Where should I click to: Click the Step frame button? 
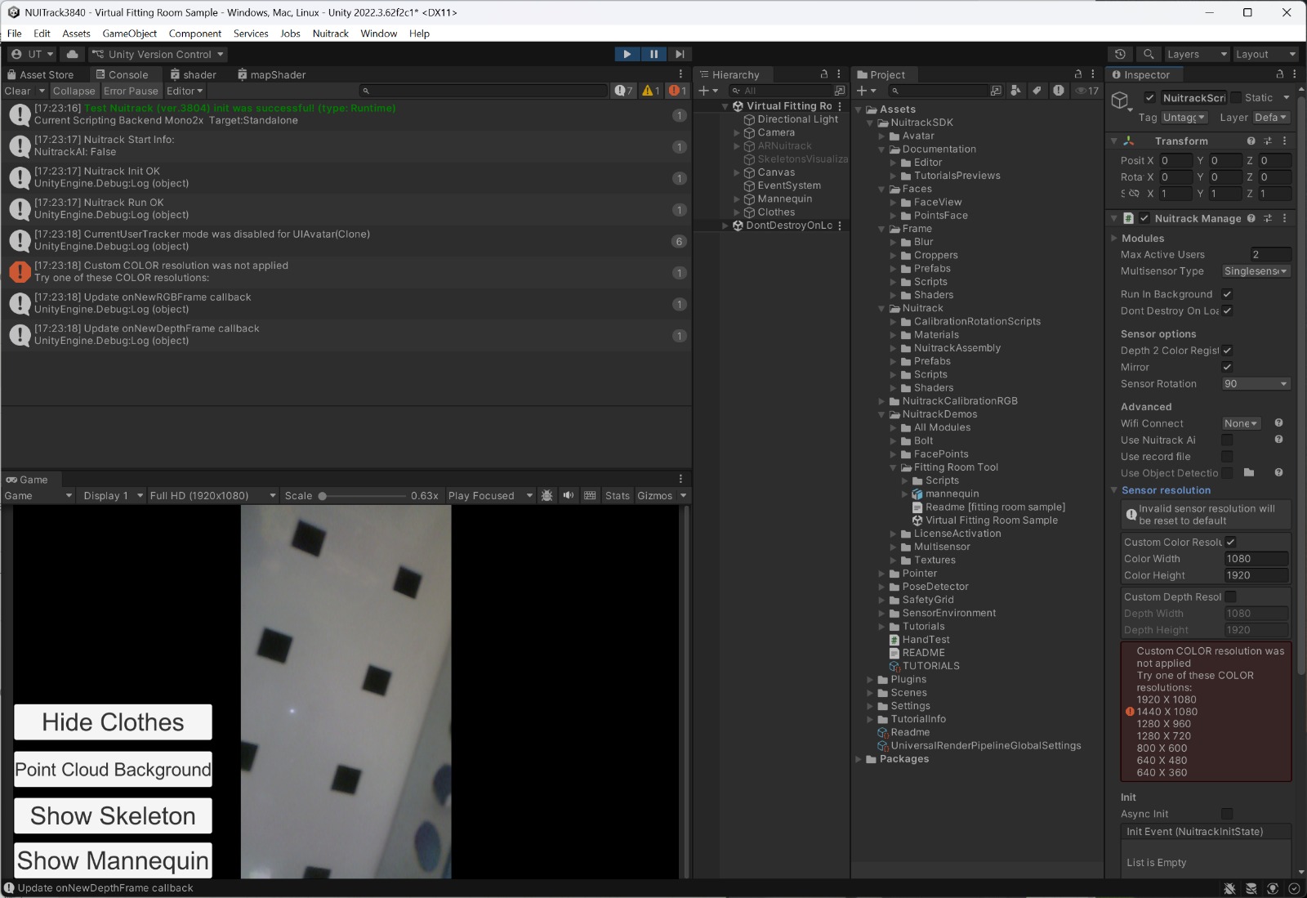pyautogui.click(x=680, y=54)
